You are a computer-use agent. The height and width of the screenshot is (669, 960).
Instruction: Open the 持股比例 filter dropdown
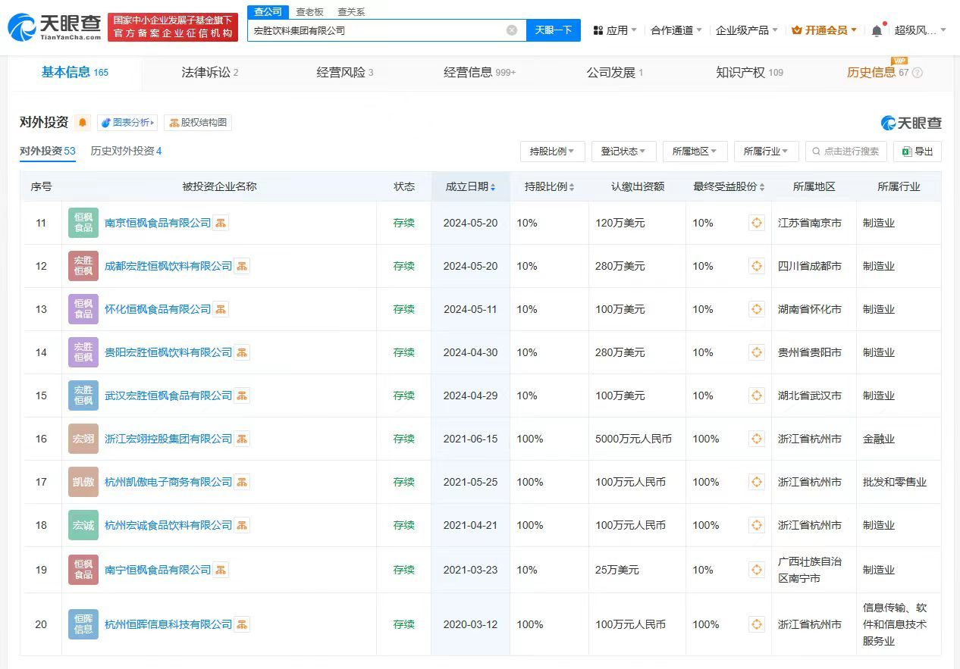[551, 152]
